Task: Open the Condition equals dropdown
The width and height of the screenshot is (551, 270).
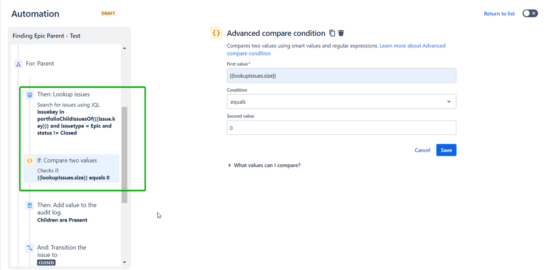Action: pyautogui.click(x=341, y=101)
